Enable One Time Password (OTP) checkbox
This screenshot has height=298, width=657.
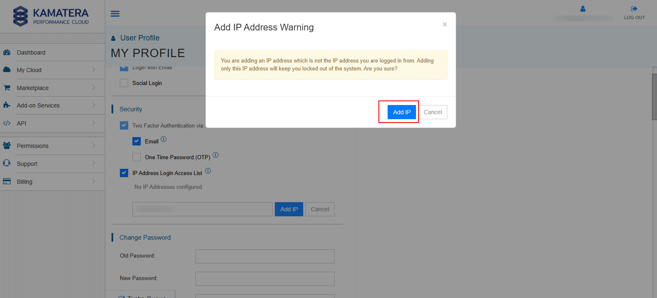click(137, 157)
